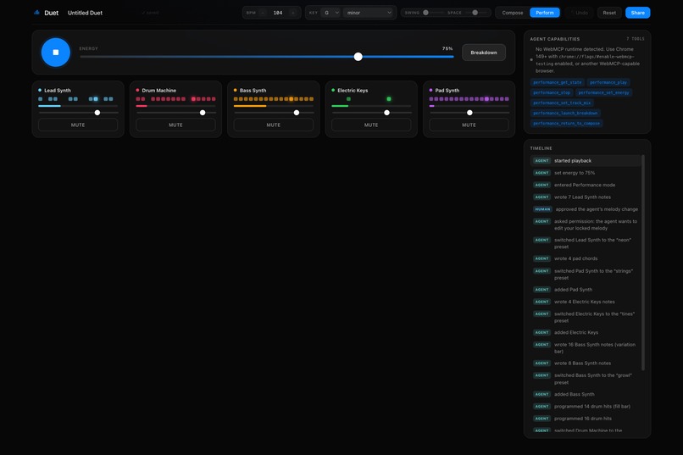Click the performance_return_to_compose tool chip
Image resolution: width=683 pixels, height=455 pixels.
click(x=566, y=124)
